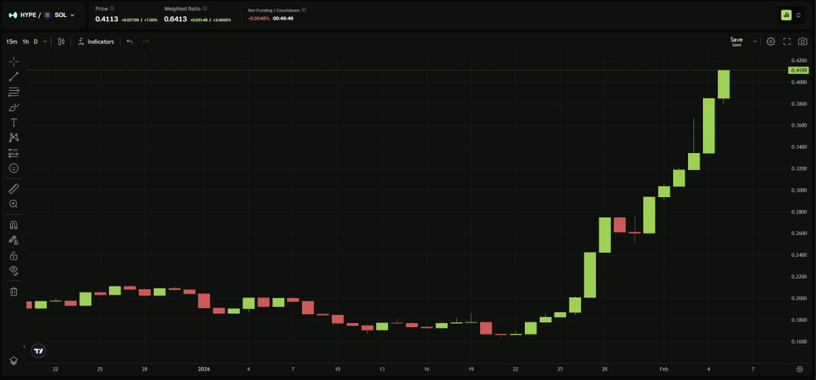
Task: Expand the timeframe interval dropdown arrow
Action: (46, 41)
